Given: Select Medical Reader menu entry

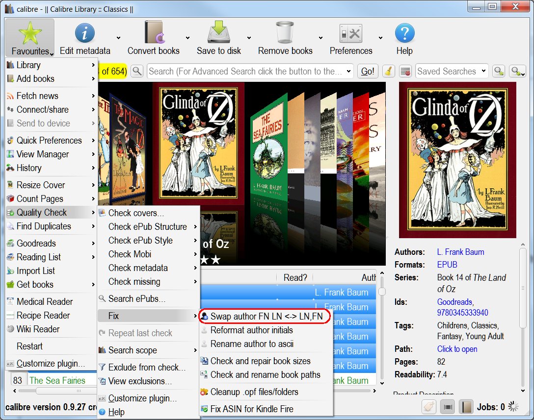Looking at the screenshot, I should pyautogui.click(x=51, y=302).
